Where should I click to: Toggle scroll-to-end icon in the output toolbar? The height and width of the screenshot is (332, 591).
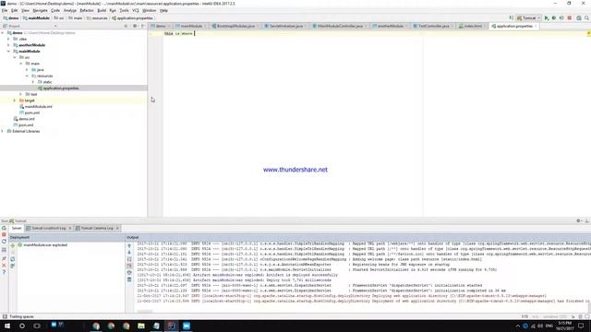coord(129,266)
